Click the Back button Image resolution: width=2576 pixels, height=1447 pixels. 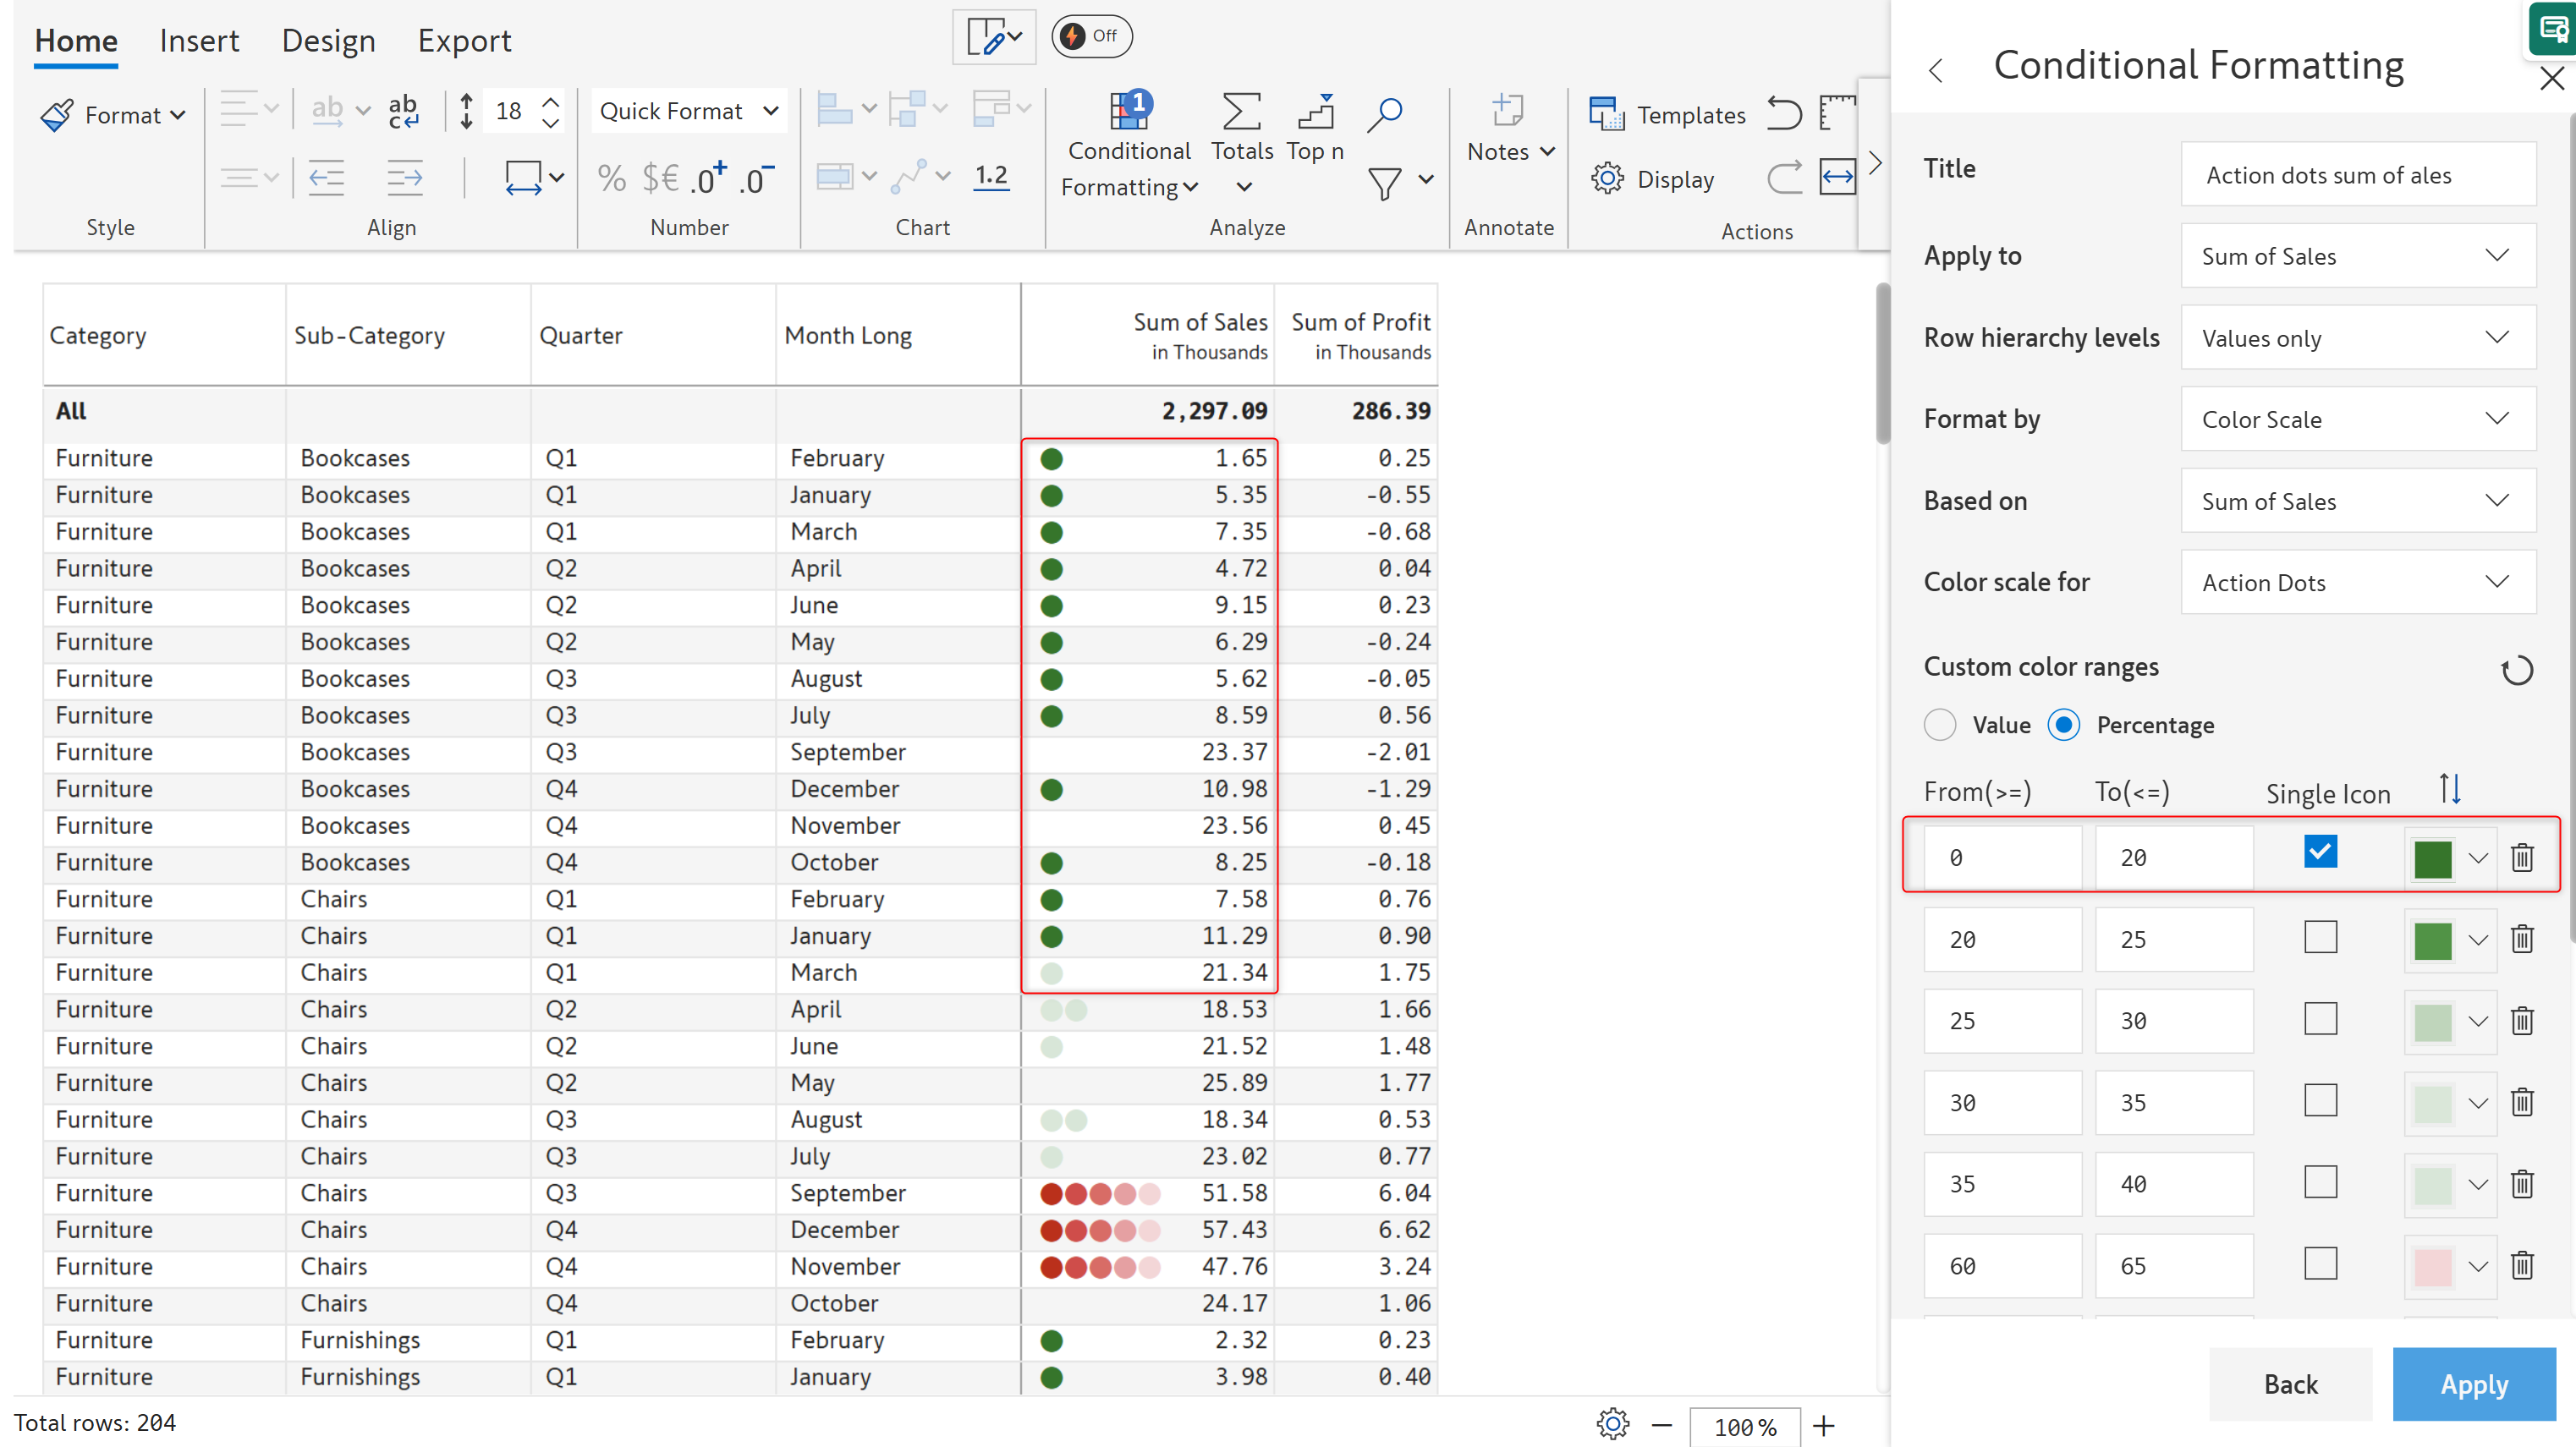coord(2290,1384)
